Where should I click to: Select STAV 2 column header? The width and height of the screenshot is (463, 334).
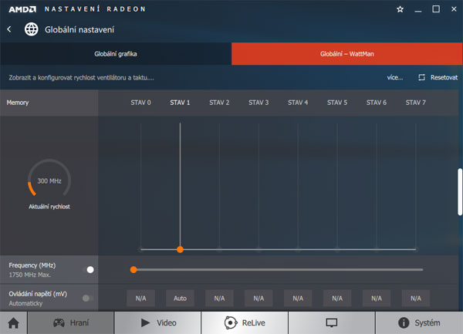(219, 103)
